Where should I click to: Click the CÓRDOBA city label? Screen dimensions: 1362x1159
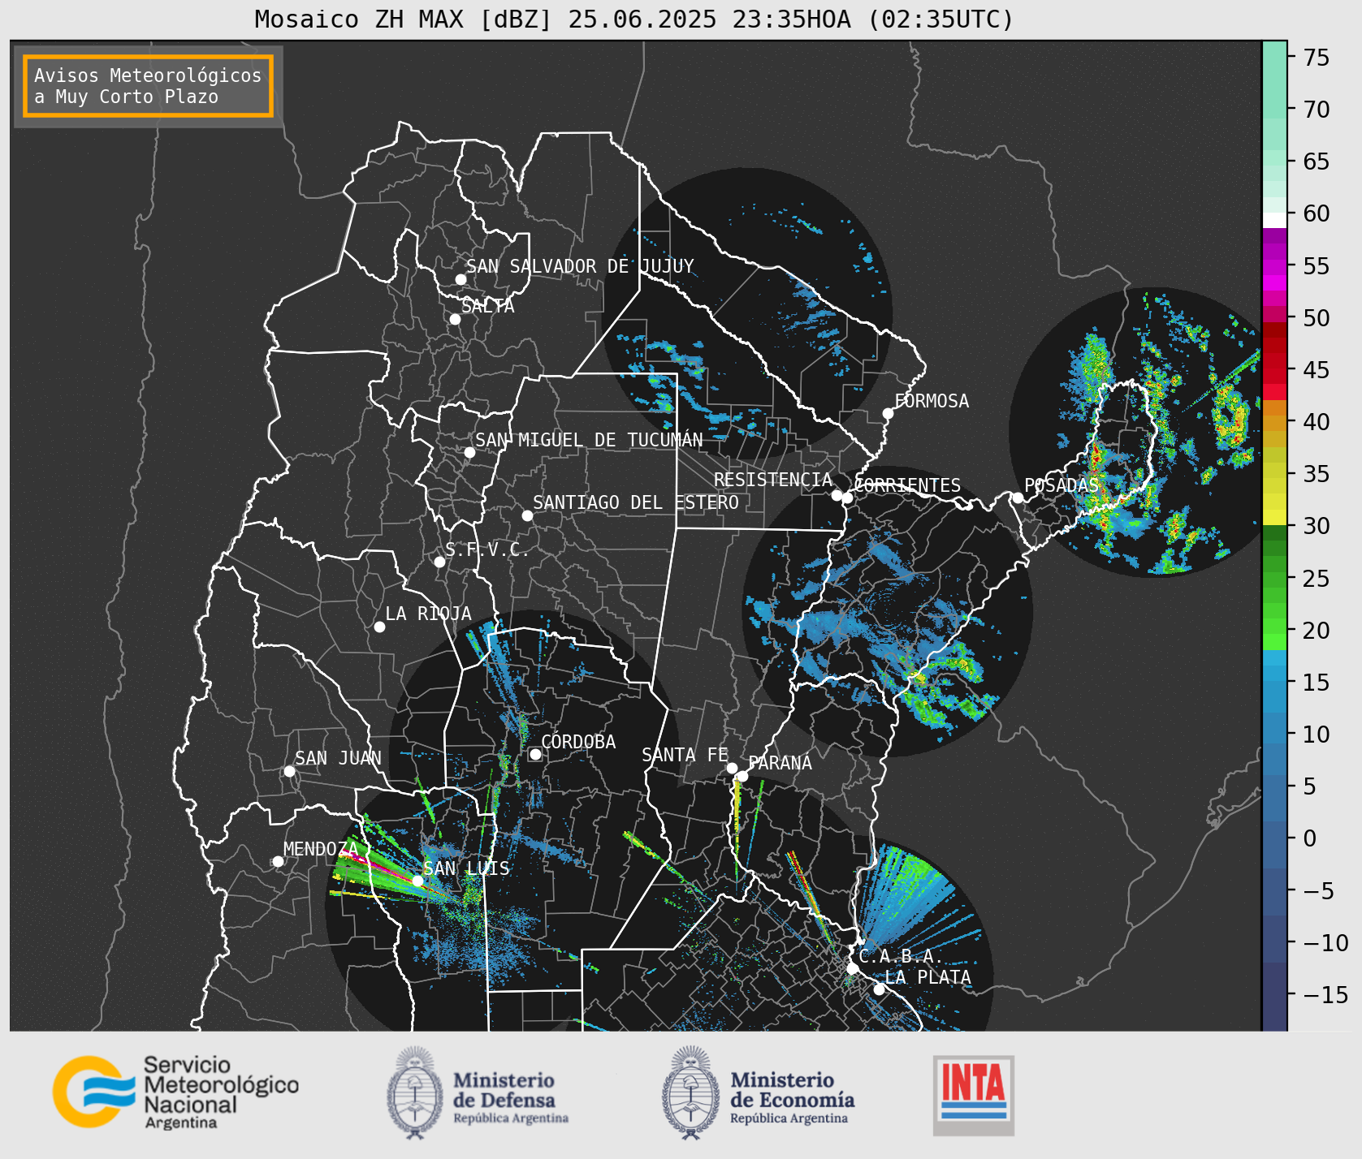[578, 742]
